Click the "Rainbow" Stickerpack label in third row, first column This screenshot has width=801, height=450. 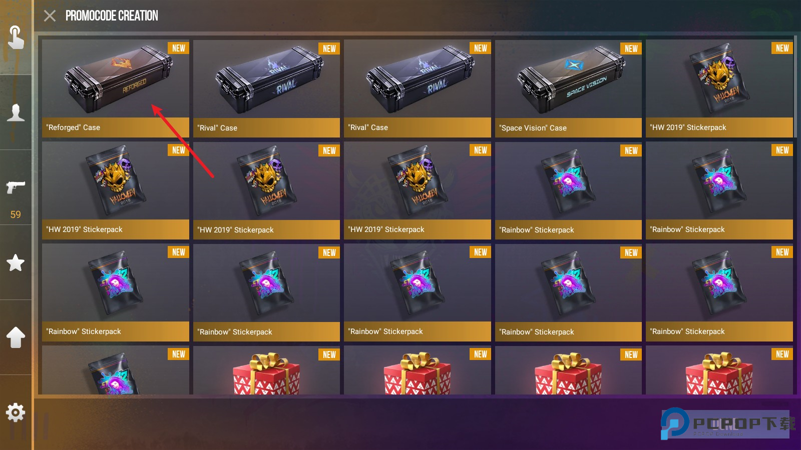[84, 331]
